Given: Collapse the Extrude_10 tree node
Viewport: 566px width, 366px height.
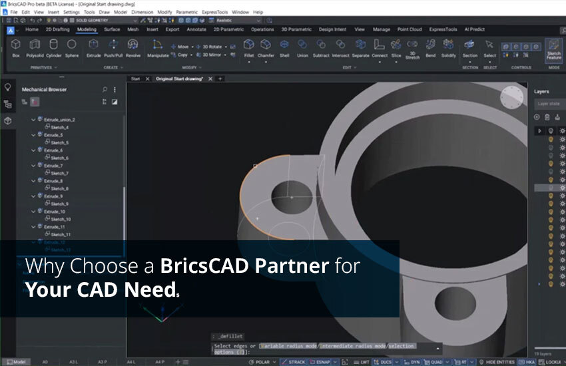Looking at the screenshot, I should [33, 212].
